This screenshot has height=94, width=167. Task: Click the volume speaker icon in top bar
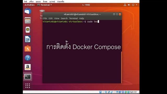[129, 5]
